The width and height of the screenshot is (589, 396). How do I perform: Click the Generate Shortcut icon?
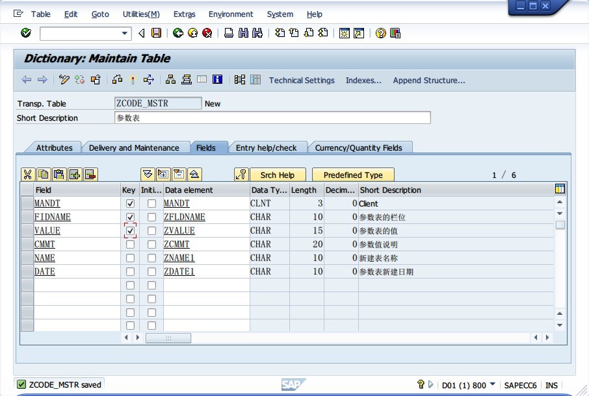(x=359, y=33)
